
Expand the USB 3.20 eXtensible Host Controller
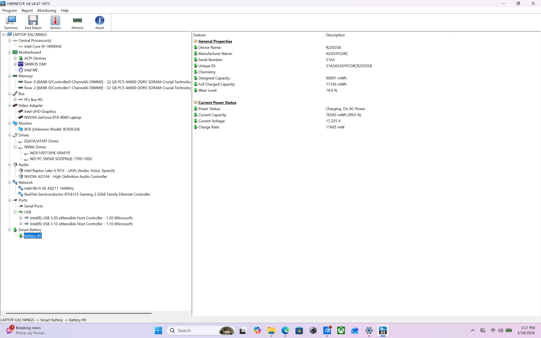pos(21,218)
